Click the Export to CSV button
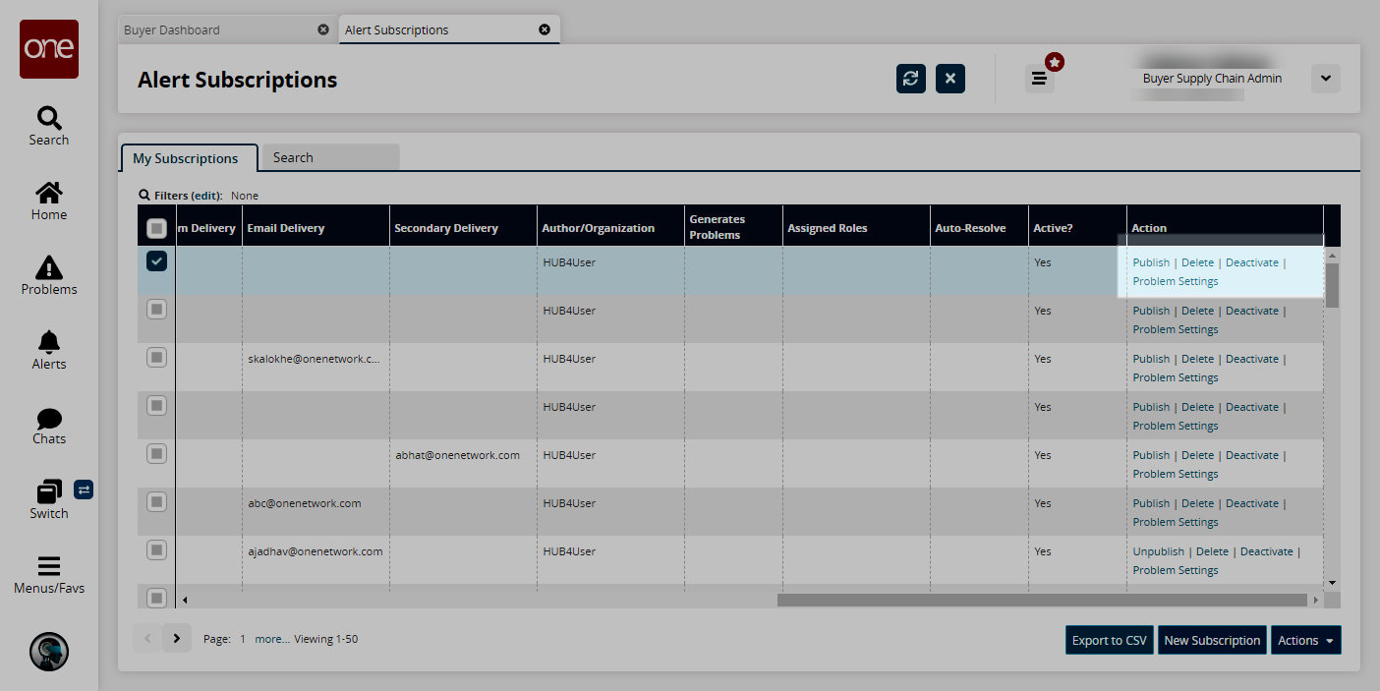The image size is (1380, 691). tap(1110, 640)
